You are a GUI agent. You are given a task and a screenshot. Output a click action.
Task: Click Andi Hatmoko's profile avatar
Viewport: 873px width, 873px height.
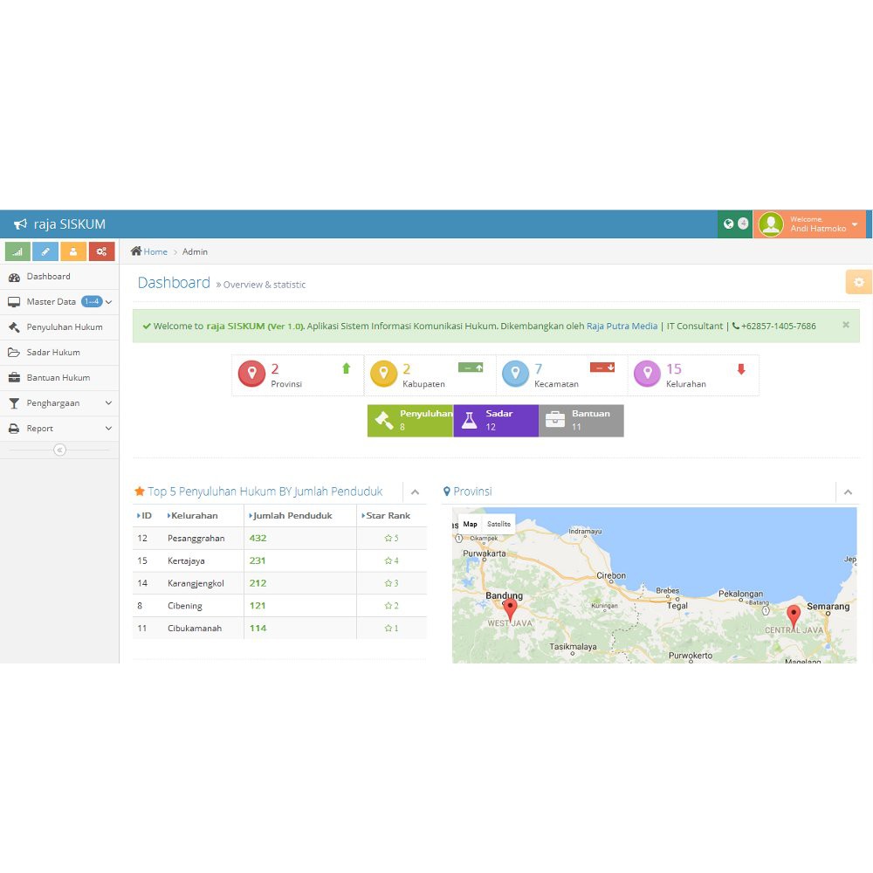[x=771, y=223]
